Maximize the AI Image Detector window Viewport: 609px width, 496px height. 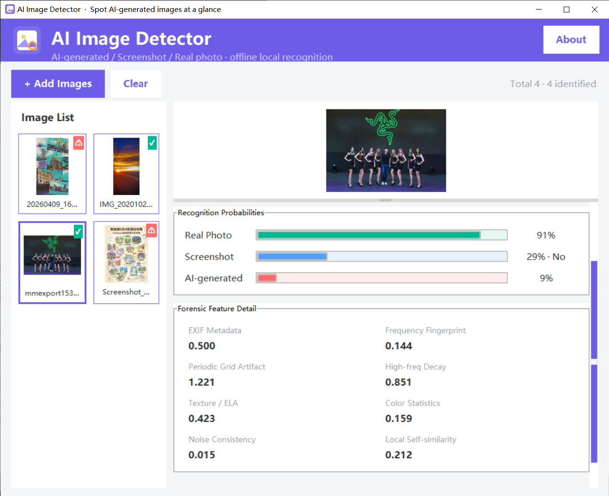click(567, 10)
